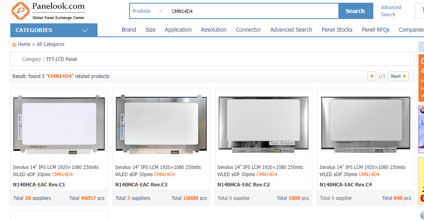Screen dimensions: 424x220
Task: Click the orange CMN14D4 keyword in result summary
Action: click(60, 76)
